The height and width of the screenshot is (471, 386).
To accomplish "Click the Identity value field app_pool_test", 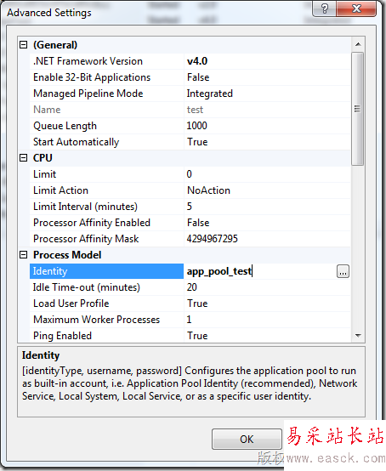I will (260, 271).
